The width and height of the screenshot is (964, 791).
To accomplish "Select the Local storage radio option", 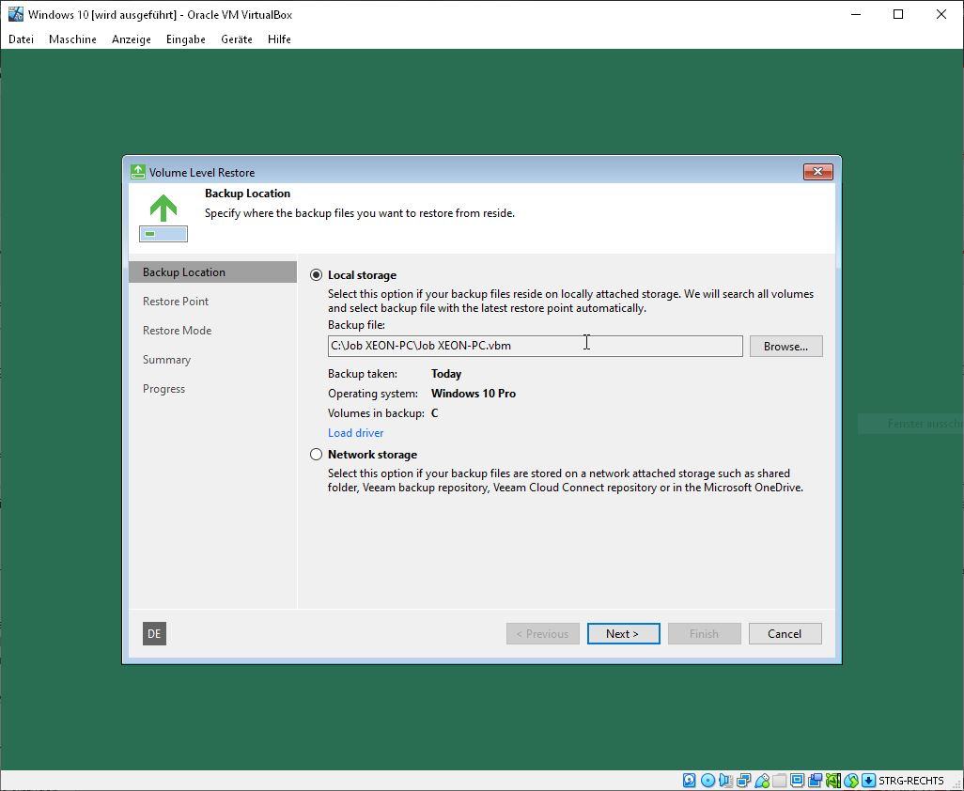I will point(316,274).
